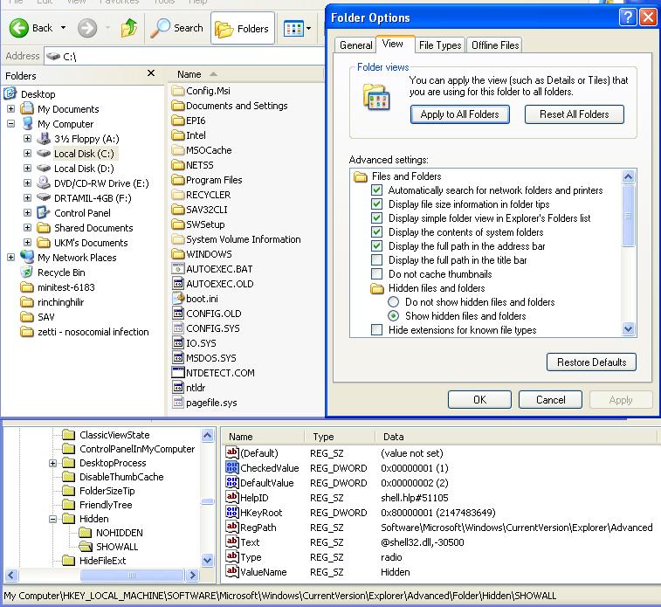Expand Local Disk (D:) node
This screenshot has height=607, width=661.
click(27, 168)
